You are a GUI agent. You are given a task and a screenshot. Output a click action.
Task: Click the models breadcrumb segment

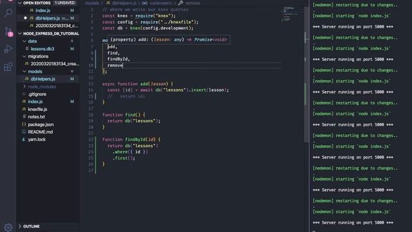[92, 3]
